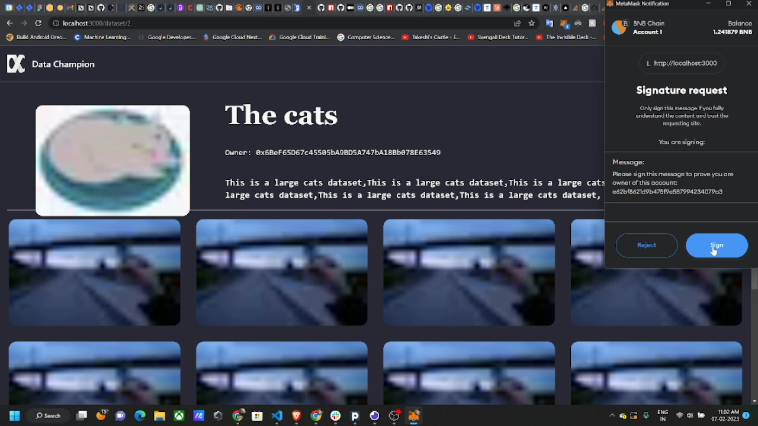
Task: Click the cat dataset cover image
Action: (113, 160)
